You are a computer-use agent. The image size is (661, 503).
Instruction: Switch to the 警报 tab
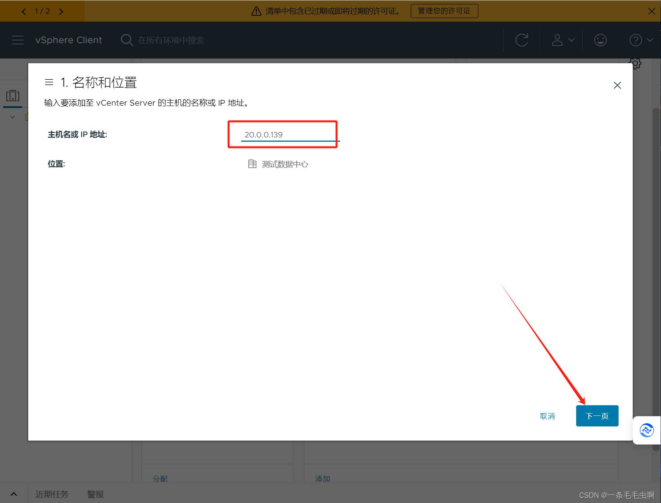click(95, 494)
